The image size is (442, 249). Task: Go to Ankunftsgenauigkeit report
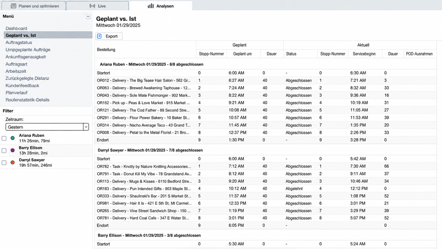pyautogui.click(x=25, y=57)
